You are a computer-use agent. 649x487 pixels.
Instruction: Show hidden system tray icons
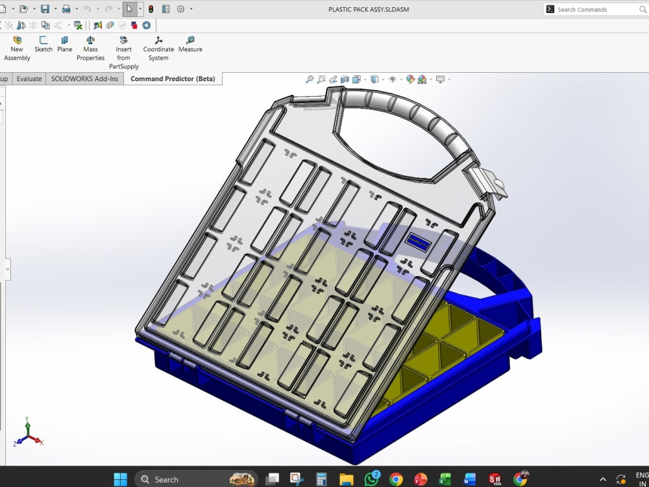point(603,479)
